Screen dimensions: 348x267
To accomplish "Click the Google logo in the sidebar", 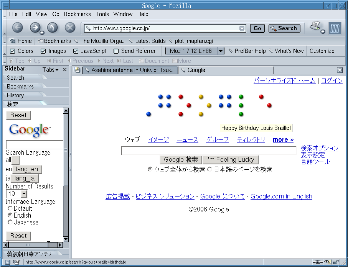I will (x=30, y=130).
